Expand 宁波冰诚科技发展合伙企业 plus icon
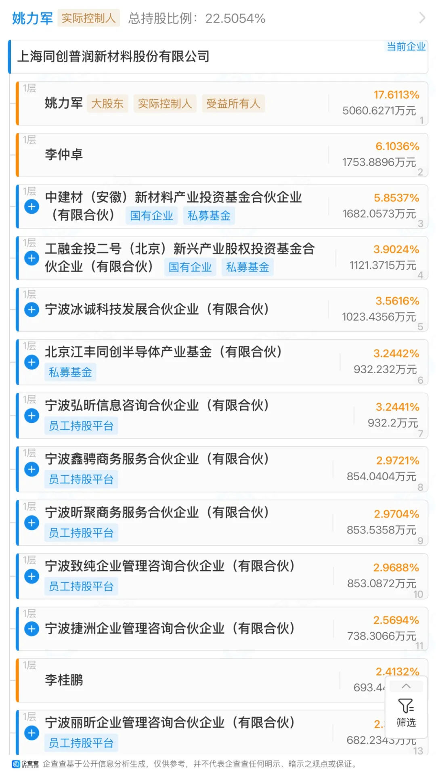Image resolution: width=436 pixels, height=779 pixels. point(31,310)
